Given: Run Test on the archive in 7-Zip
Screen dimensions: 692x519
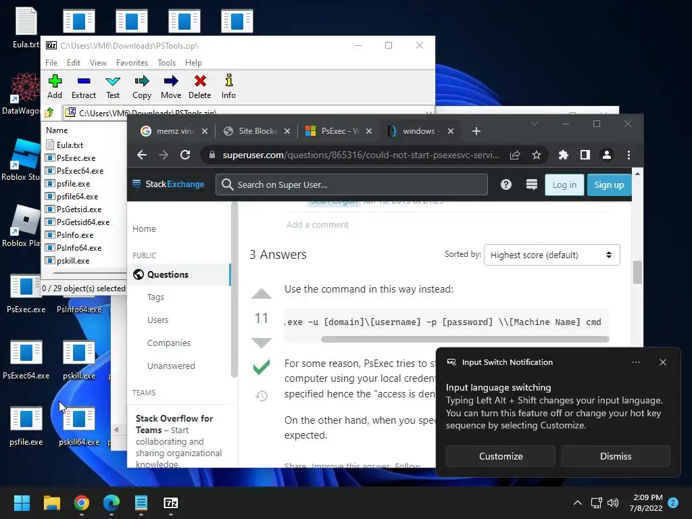Looking at the screenshot, I should pos(113,86).
